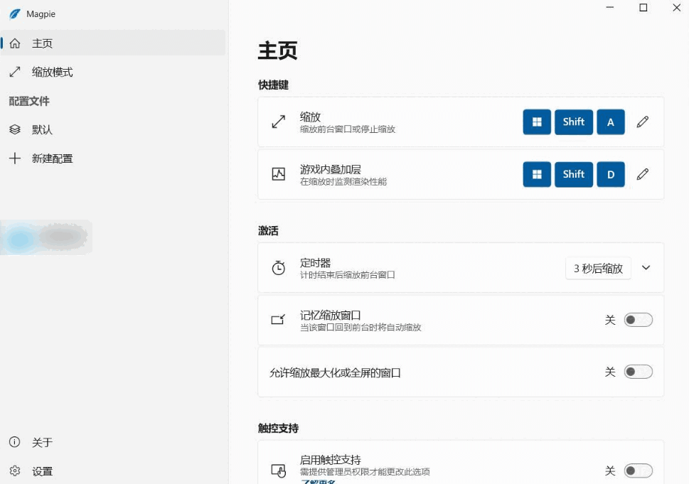
Task: Go to 主页 in the sidebar
Action: click(42, 43)
